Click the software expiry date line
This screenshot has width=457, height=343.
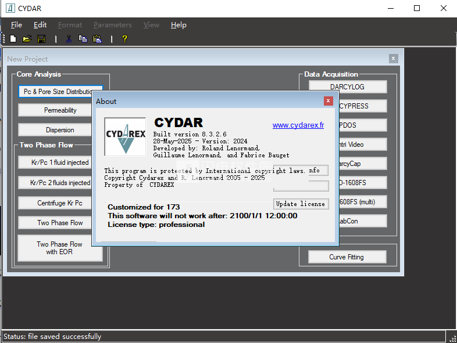point(202,215)
